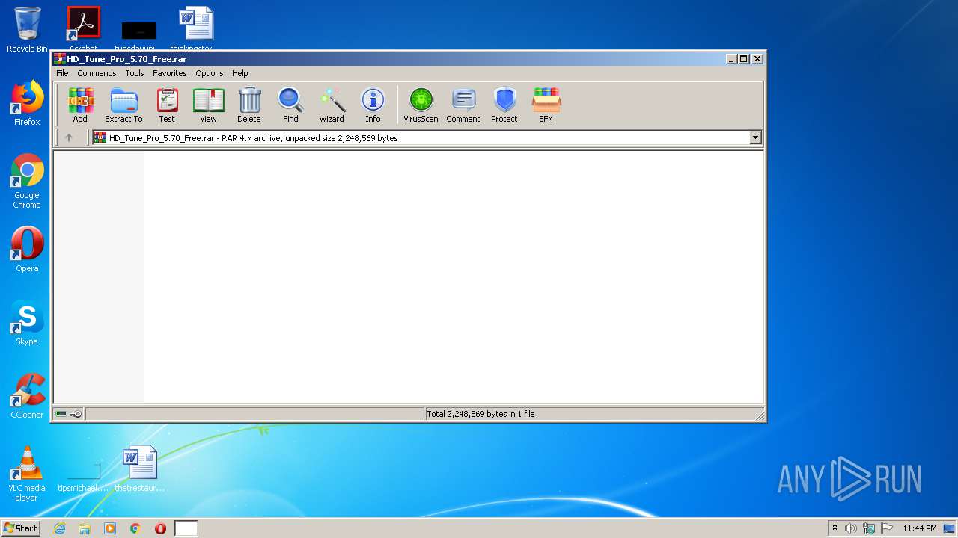
Task: Click the key password icon in the status bar
Action: pyautogui.click(x=76, y=414)
